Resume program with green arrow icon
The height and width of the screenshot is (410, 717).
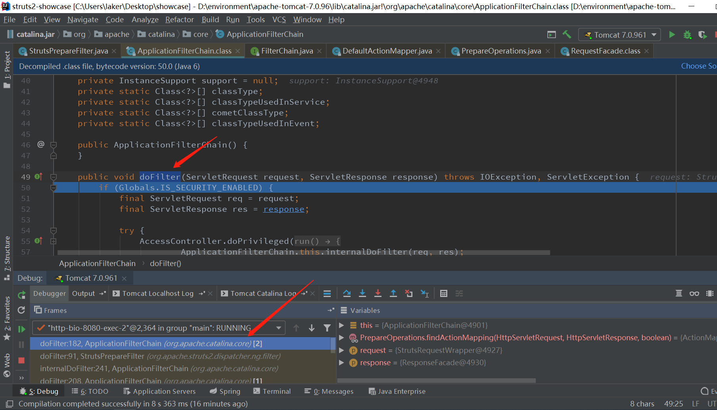(21, 329)
